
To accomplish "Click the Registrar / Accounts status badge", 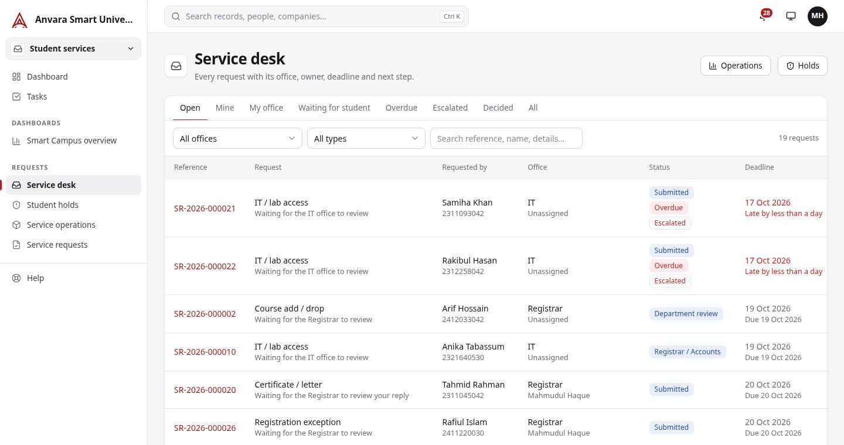I will coord(688,352).
